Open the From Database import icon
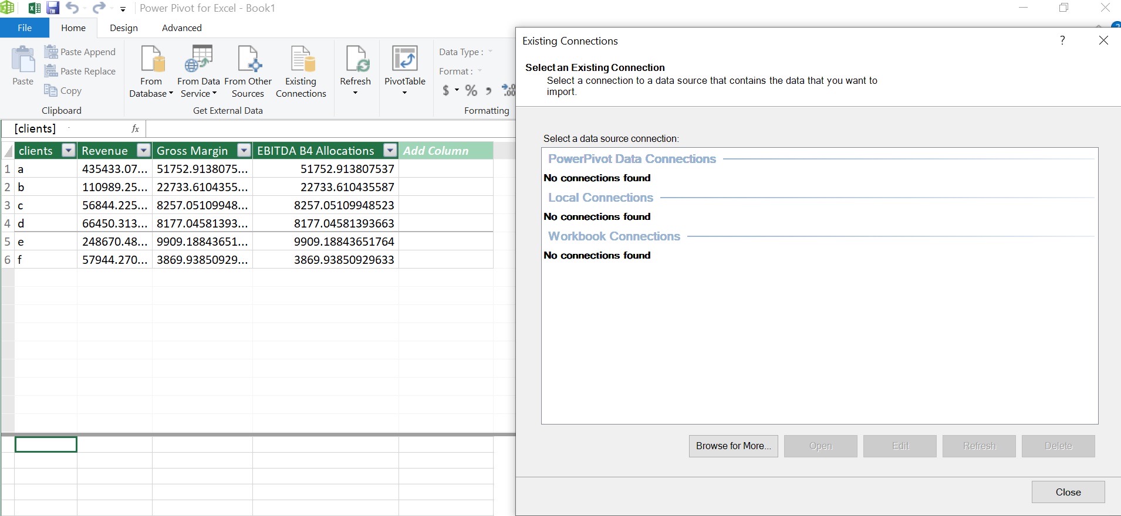 152,59
